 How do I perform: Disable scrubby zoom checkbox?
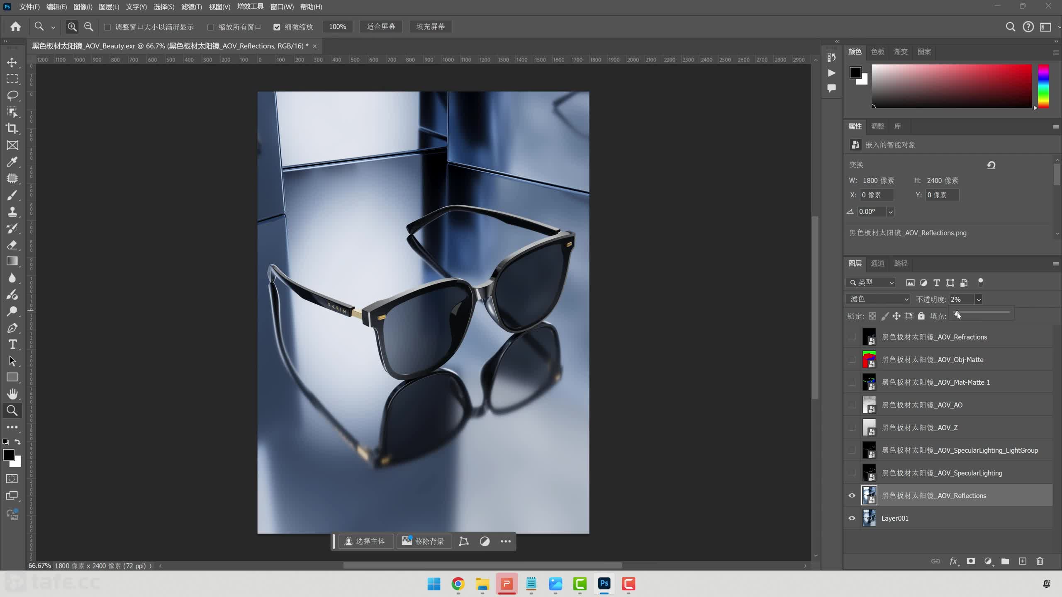[277, 27]
